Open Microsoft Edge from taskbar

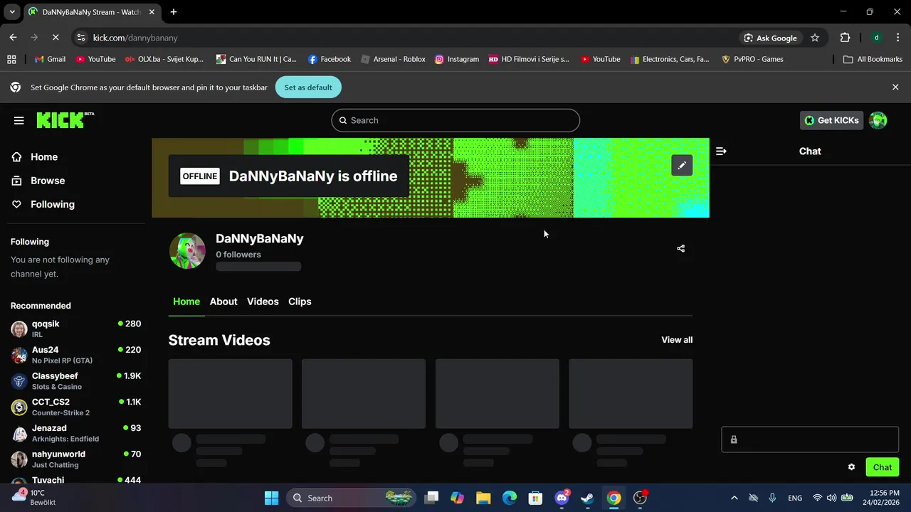click(x=510, y=498)
